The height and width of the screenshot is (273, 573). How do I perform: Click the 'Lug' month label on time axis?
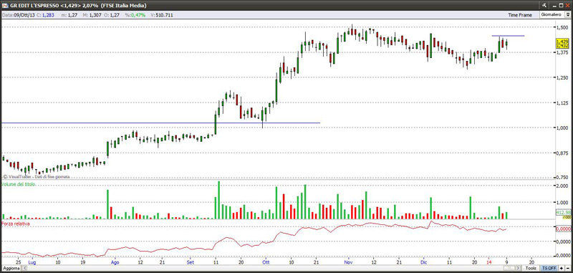click(x=32, y=262)
